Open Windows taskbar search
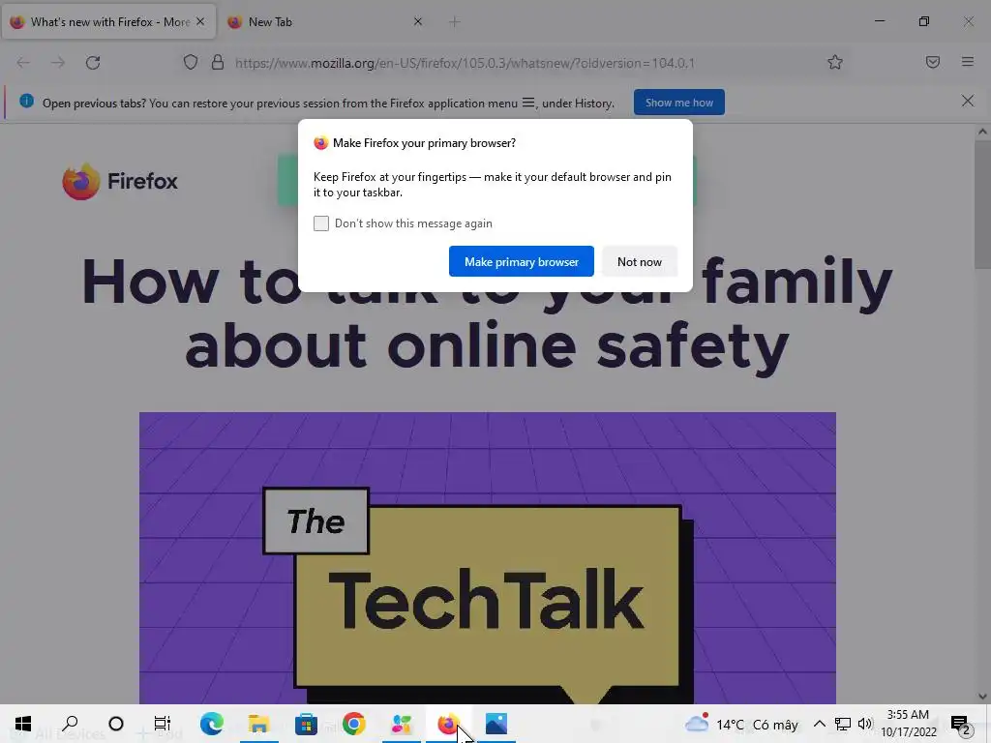 70,724
